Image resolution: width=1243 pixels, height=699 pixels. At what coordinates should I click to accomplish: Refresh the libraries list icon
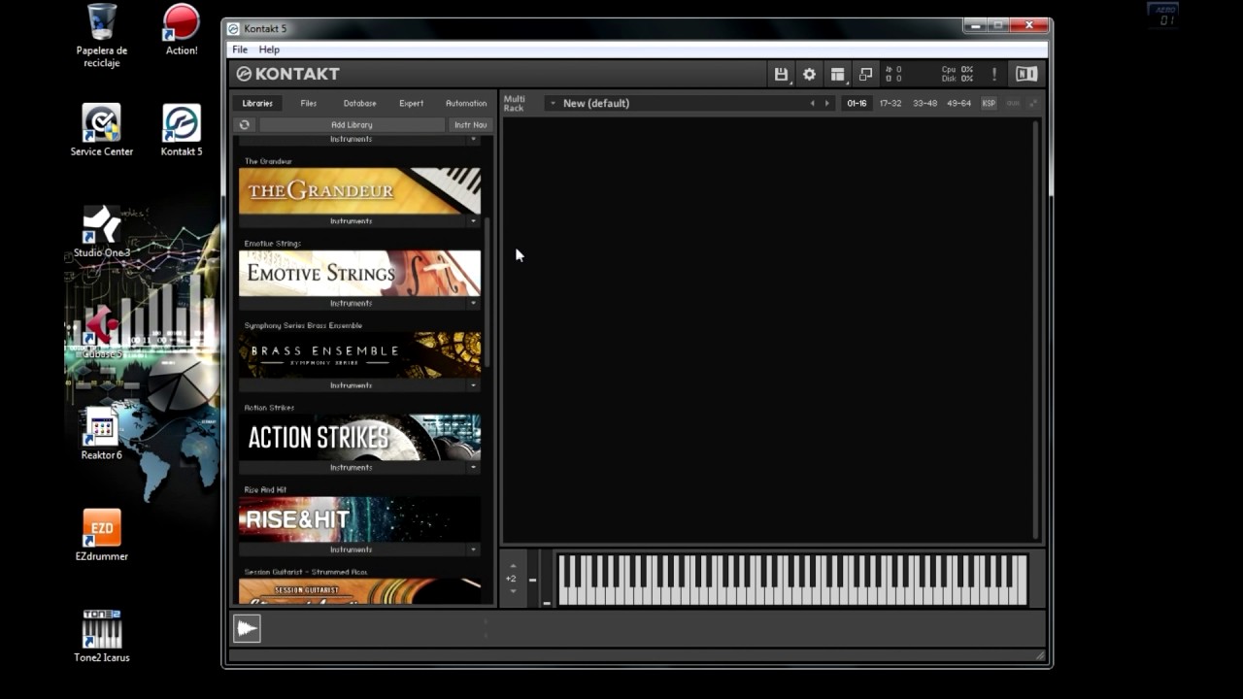click(x=245, y=124)
